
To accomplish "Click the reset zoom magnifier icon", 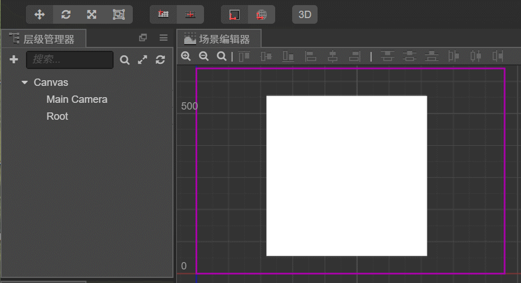I will [222, 56].
